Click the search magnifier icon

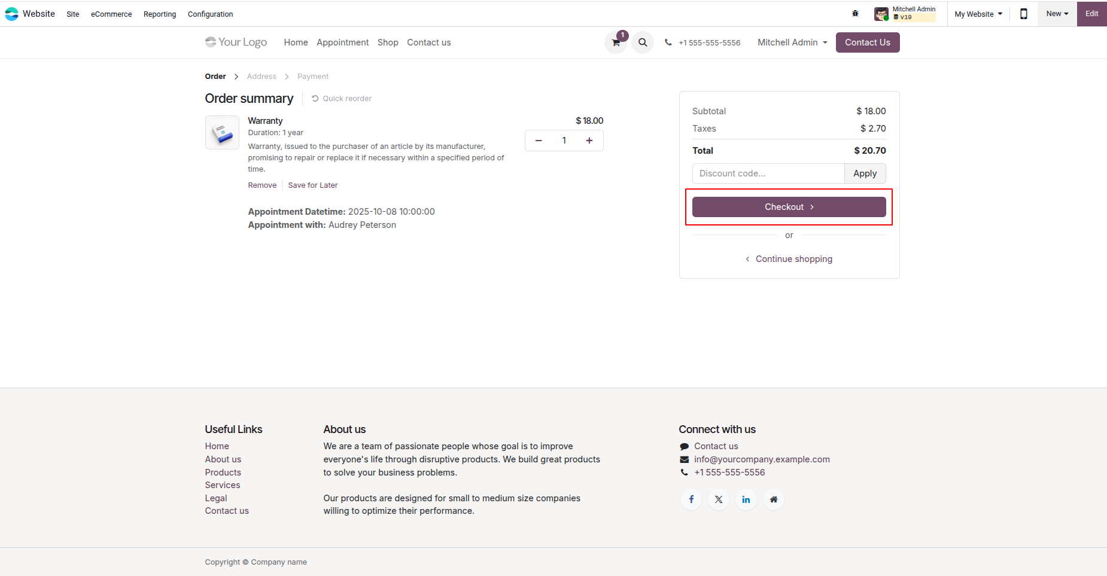coord(643,42)
